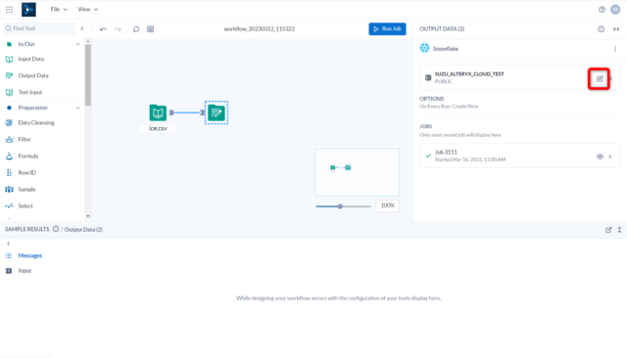Screen dimensions: 627x358
Task: Click On Every Run: Create New option
Action: pos(449,107)
